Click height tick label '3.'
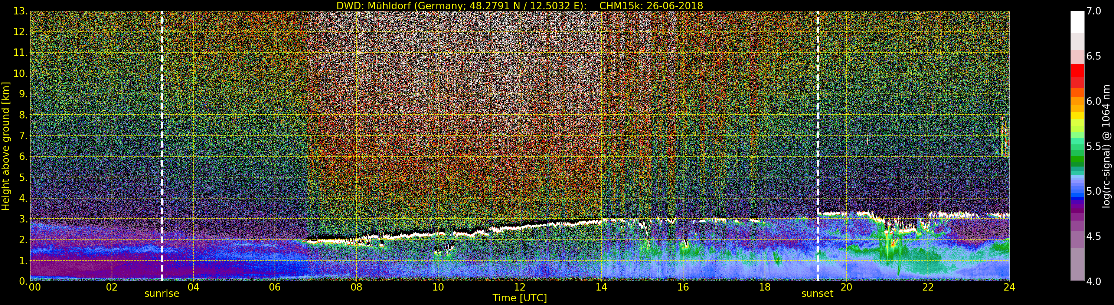The width and height of the screenshot is (1114, 305). click(x=23, y=219)
